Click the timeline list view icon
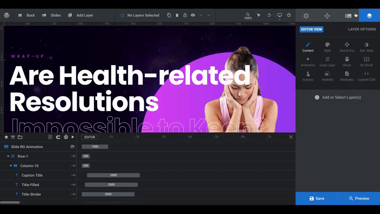380x214 pixels. 13,137
